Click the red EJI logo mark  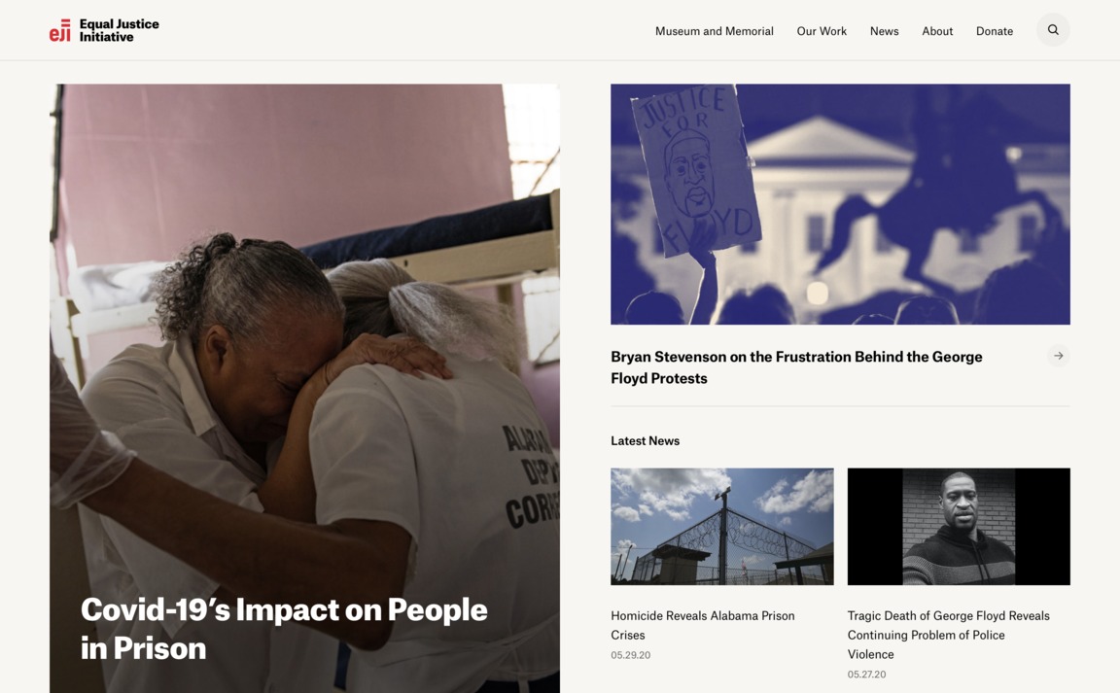60,31
